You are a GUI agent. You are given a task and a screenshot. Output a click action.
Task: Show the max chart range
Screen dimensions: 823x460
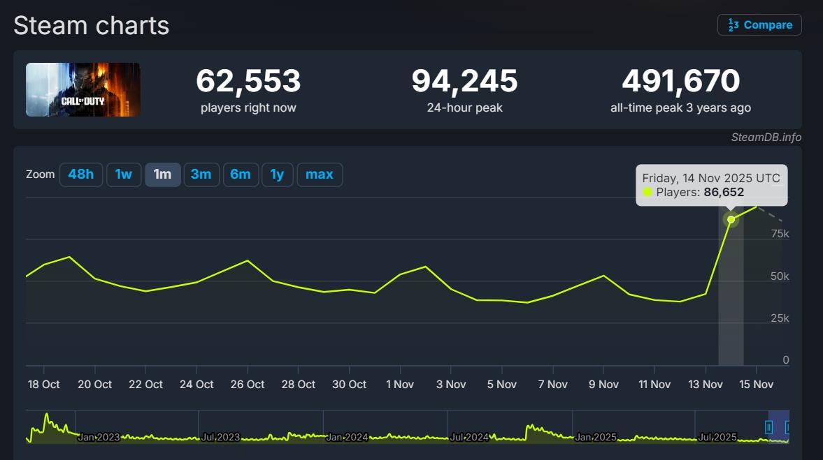click(320, 175)
